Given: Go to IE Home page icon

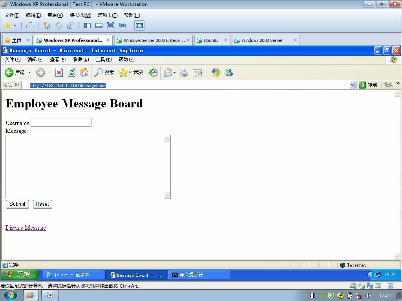Looking at the screenshot, I should [x=84, y=73].
